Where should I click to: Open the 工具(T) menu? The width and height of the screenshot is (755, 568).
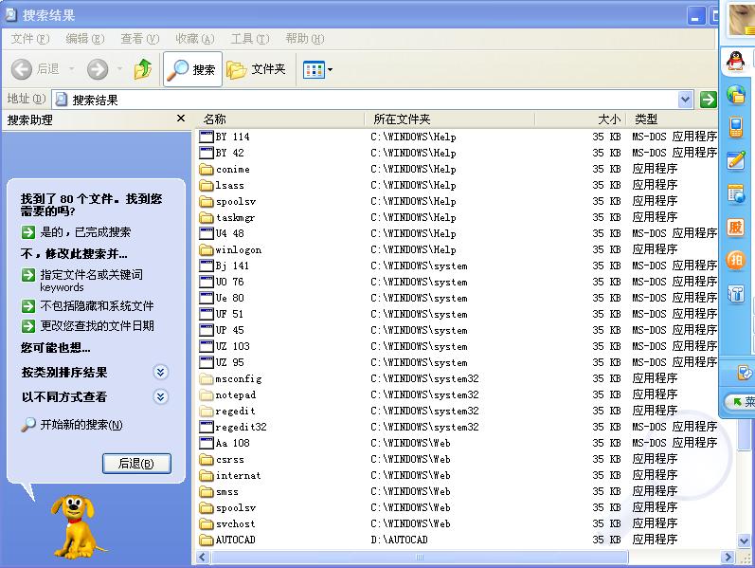point(250,39)
